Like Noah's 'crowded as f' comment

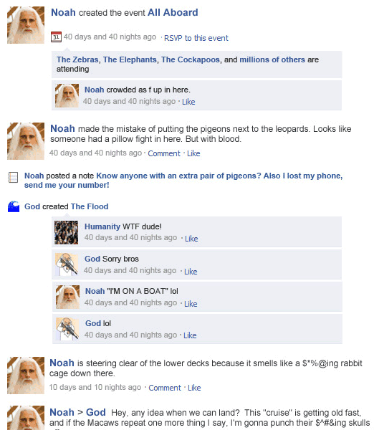[188, 102]
